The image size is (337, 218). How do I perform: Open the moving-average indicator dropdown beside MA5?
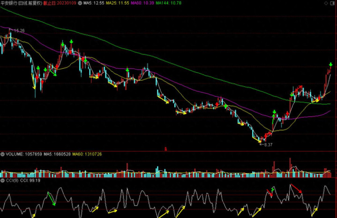click(80, 3)
